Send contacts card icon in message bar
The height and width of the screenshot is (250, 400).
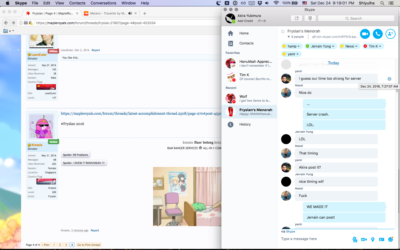pos(382,239)
